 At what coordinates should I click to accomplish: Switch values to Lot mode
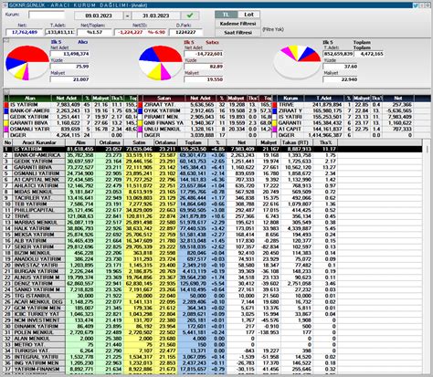coord(248,15)
